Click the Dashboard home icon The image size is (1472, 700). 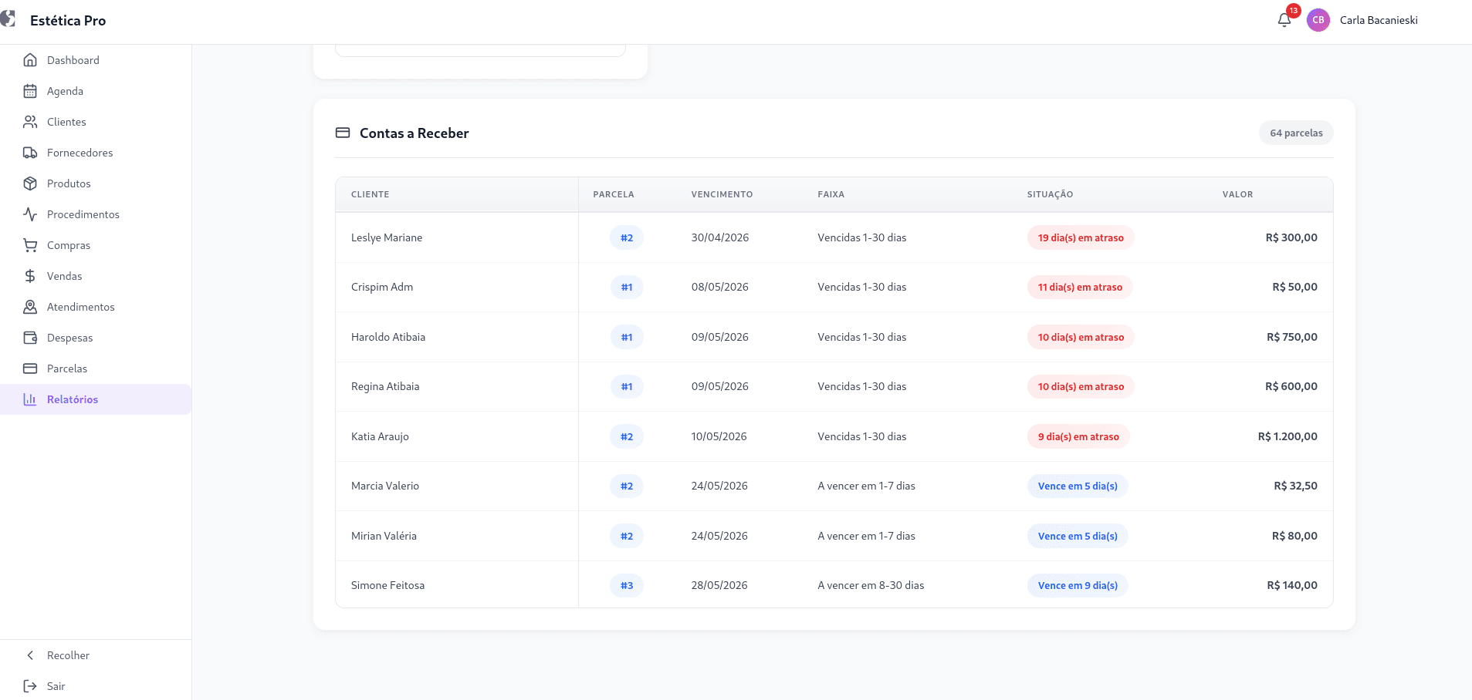30,60
